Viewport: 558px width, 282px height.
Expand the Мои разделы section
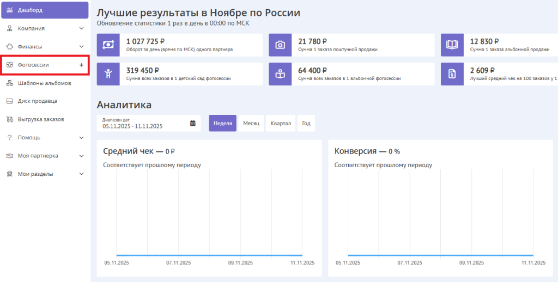(81, 174)
